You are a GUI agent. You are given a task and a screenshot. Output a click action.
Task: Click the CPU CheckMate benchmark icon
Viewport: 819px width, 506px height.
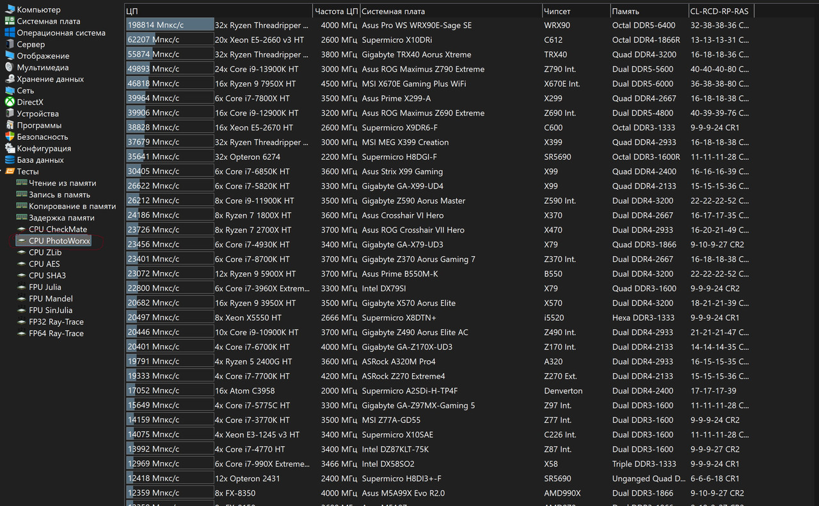coord(22,229)
